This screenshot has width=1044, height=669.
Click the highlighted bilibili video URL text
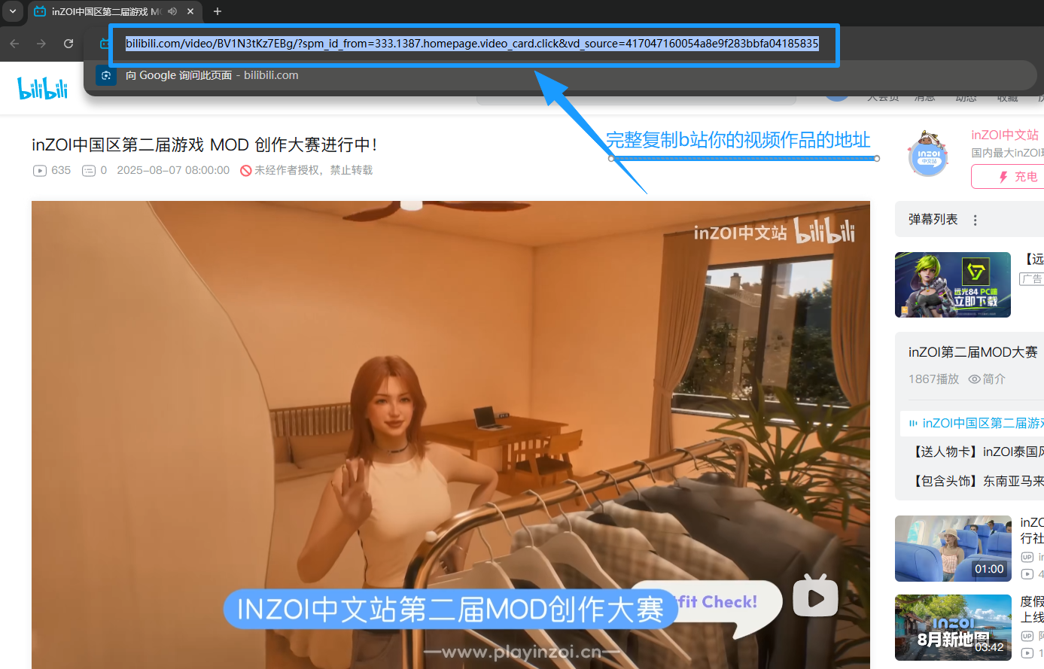[472, 44]
